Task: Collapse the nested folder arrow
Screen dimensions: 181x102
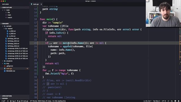Action: coord(4,29)
